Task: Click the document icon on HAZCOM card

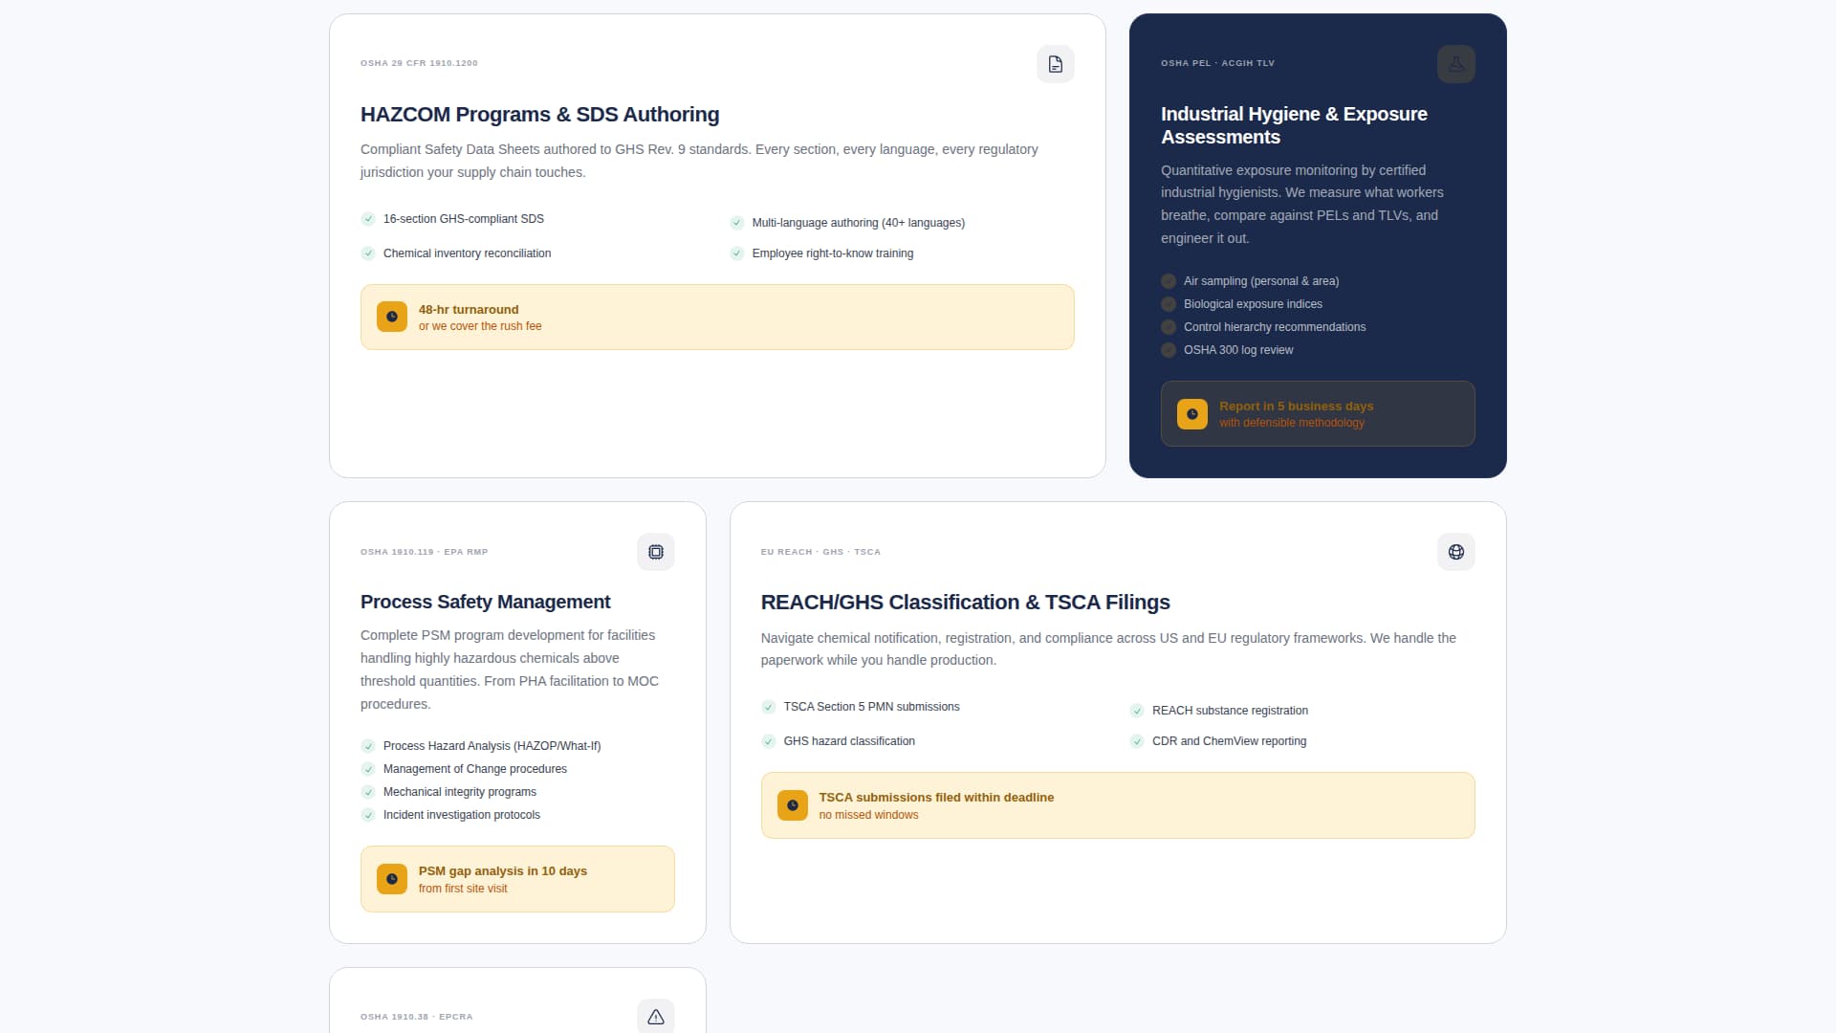Action: click(x=1055, y=64)
